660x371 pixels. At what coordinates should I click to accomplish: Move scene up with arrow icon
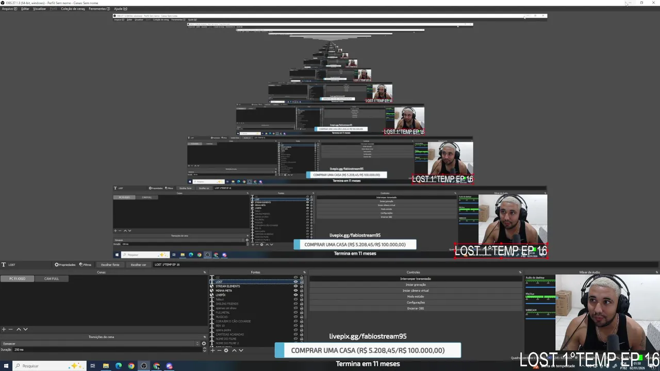pos(19,329)
